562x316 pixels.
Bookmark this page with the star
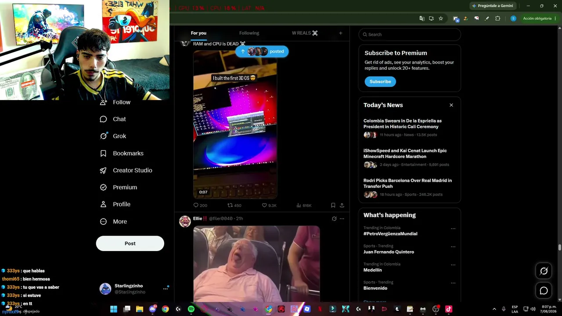[441, 18]
